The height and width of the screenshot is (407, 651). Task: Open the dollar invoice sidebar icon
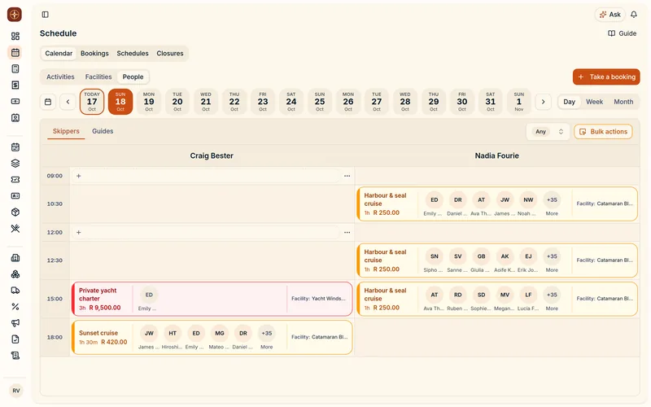tap(15, 85)
